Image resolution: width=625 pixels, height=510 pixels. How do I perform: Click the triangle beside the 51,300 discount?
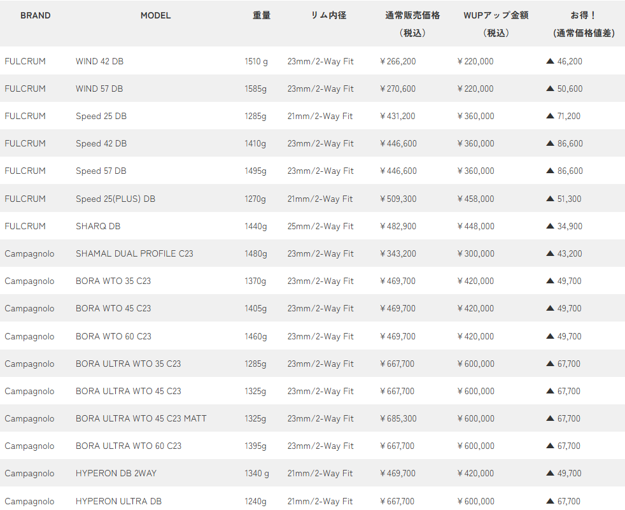tap(551, 199)
